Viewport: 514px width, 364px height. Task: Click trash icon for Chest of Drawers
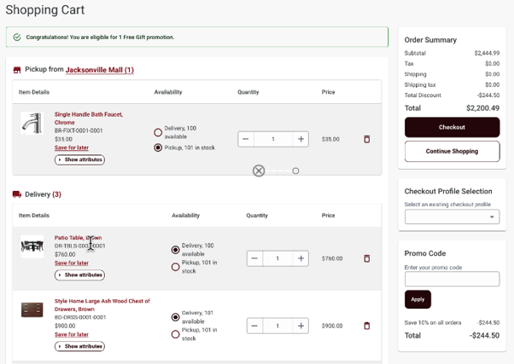pos(367,326)
